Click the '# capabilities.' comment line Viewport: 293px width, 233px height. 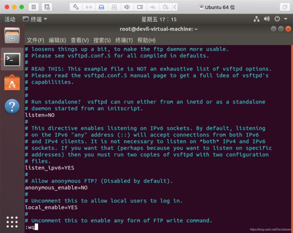pyautogui.click(x=50, y=82)
